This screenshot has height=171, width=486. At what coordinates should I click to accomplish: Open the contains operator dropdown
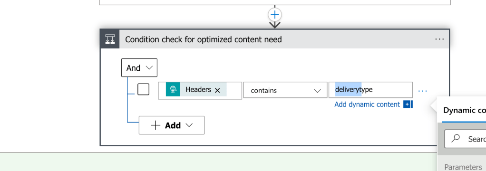coord(285,90)
